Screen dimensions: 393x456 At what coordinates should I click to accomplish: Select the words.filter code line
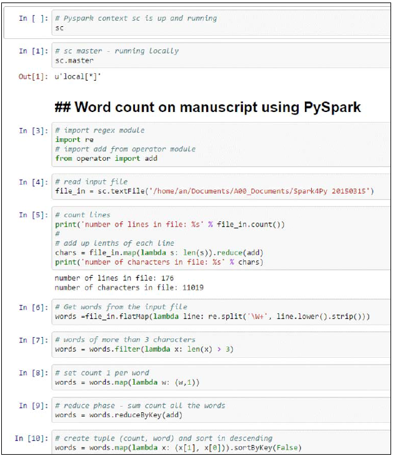144,349
